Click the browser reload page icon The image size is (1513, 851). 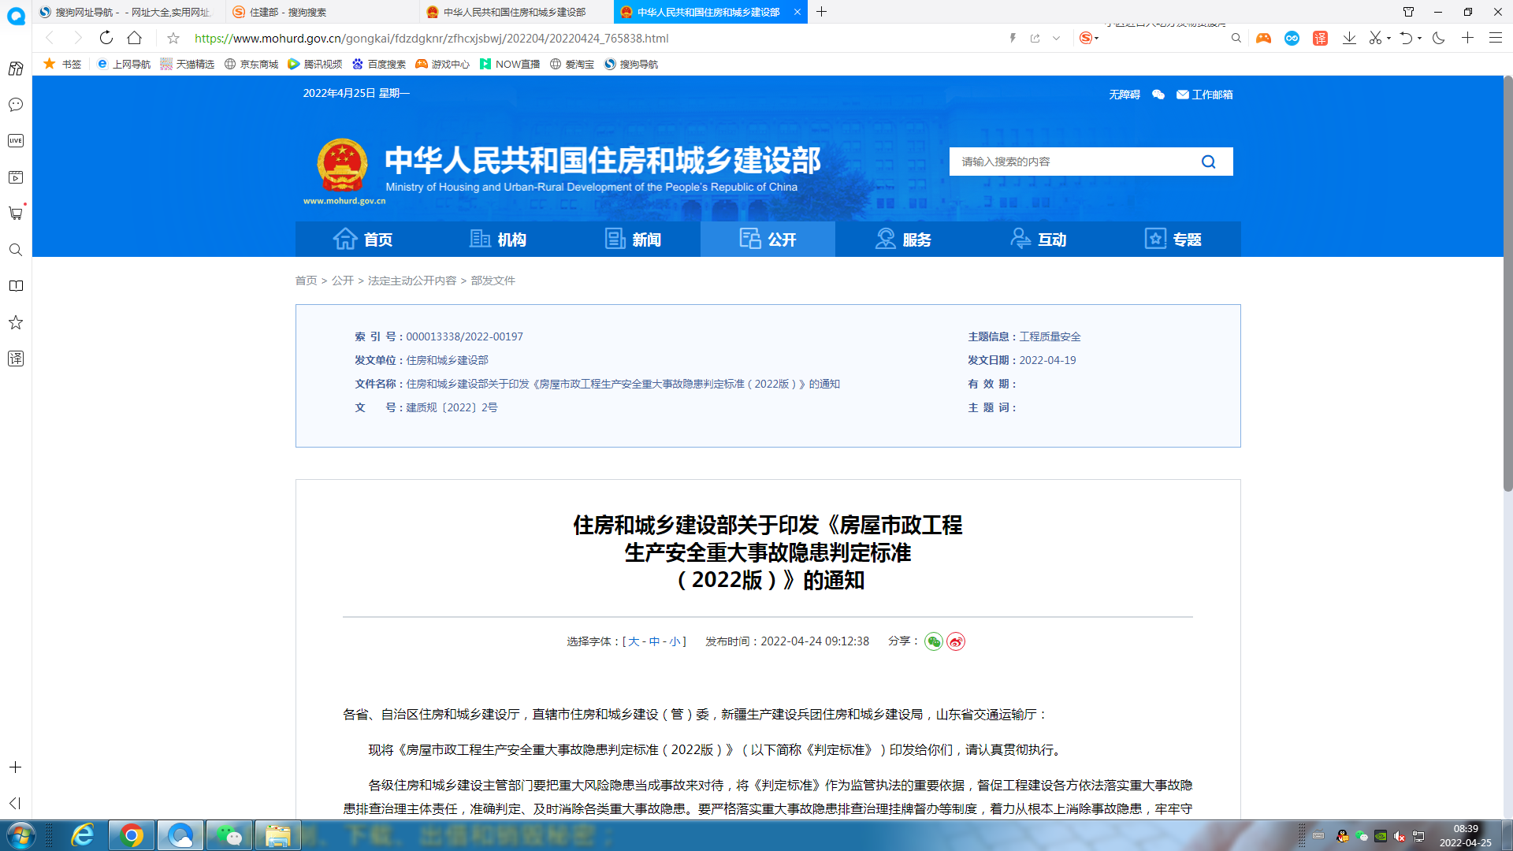(x=106, y=38)
